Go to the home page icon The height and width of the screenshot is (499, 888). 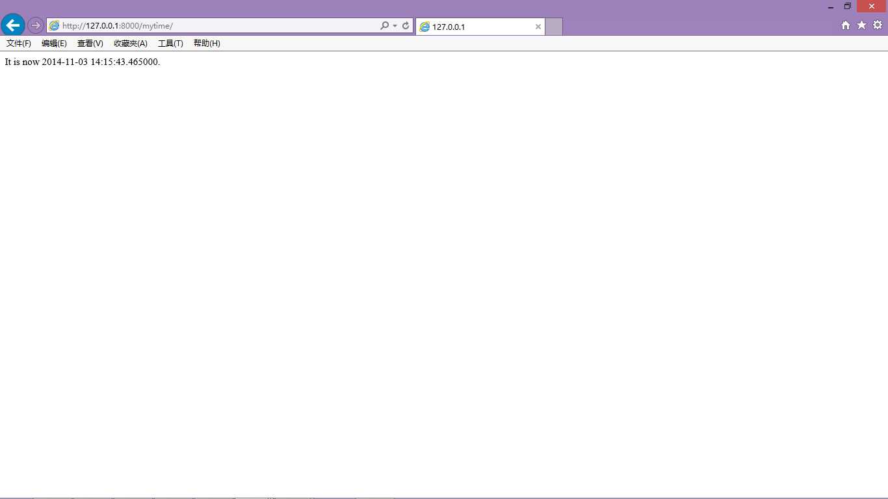[x=846, y=25]
